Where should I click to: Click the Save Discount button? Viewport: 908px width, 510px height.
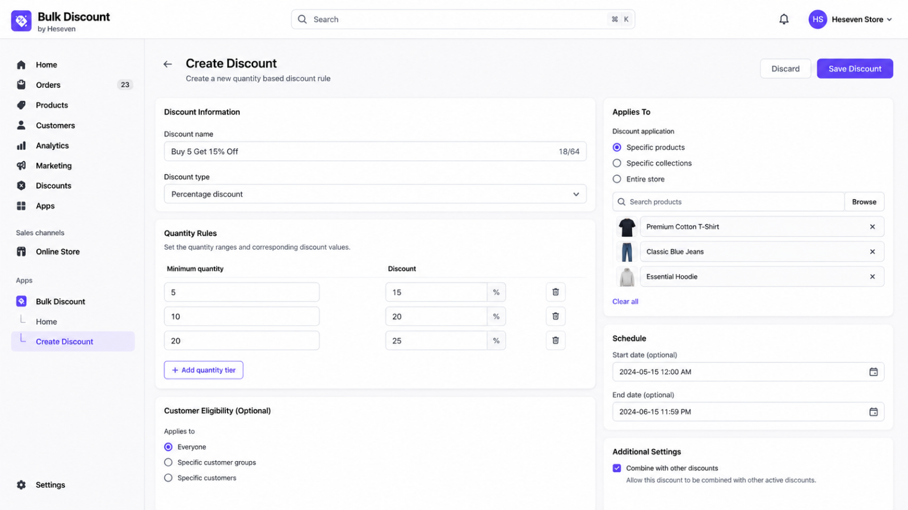[x=855, y=69]
